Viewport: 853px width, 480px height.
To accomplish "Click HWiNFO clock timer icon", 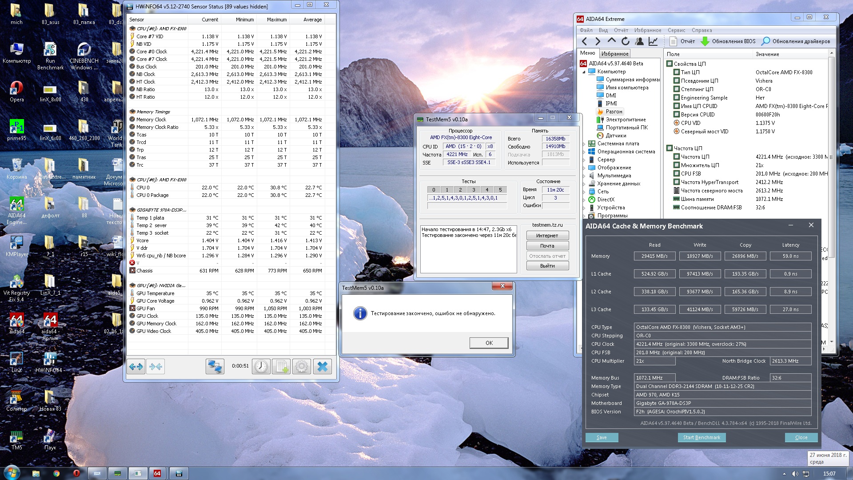I will (x=261, y=366).
